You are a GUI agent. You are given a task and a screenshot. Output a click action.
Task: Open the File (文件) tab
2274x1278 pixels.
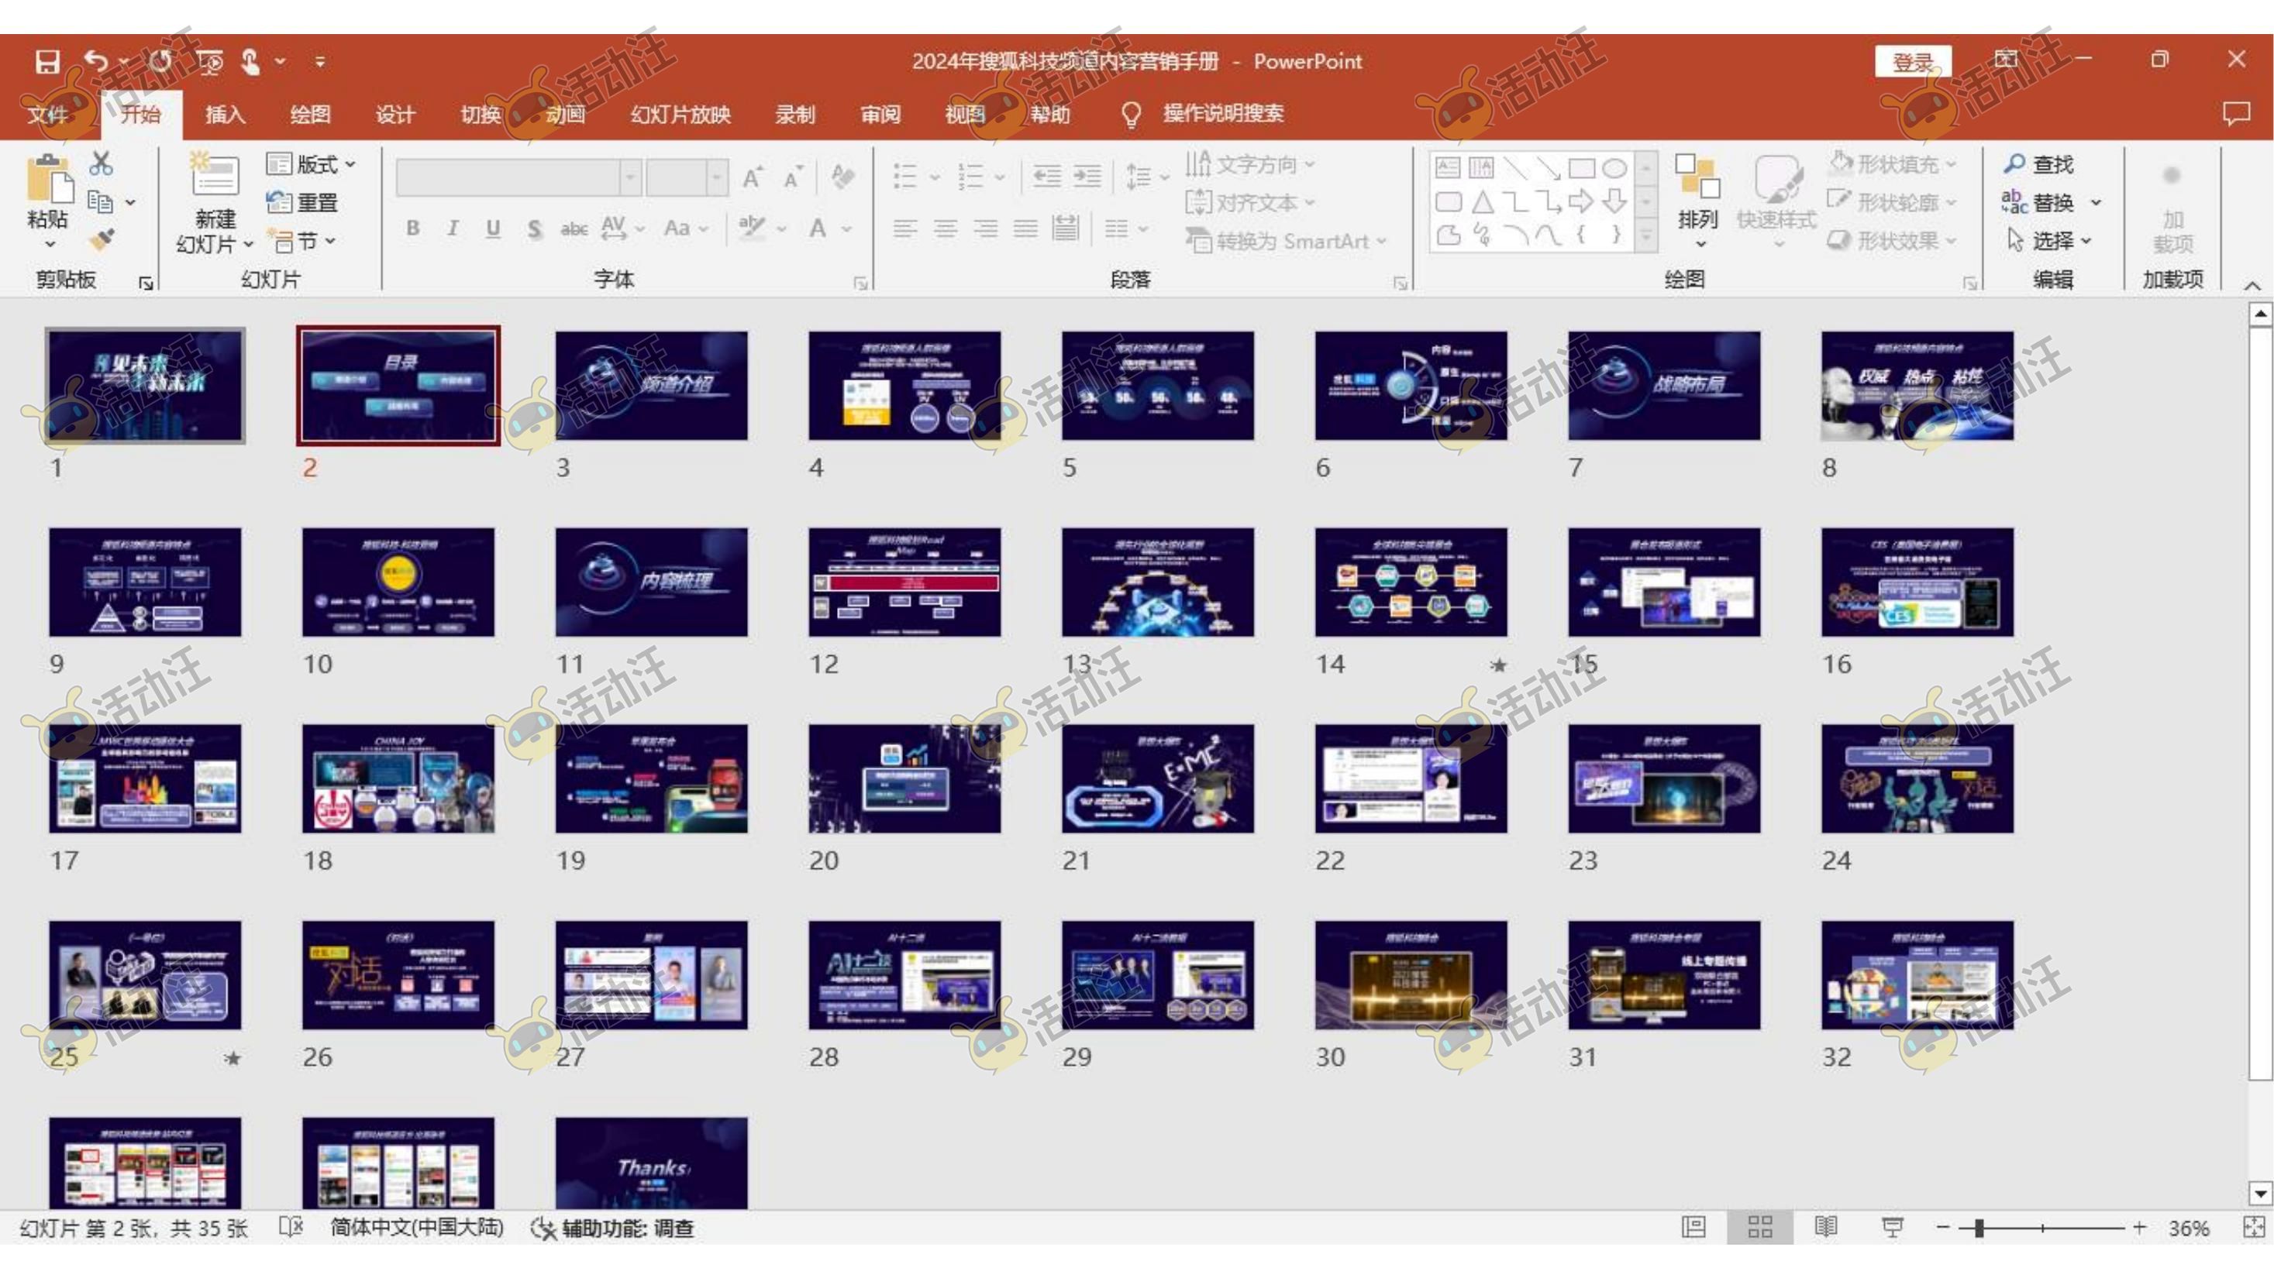click(x=47, y=114)
